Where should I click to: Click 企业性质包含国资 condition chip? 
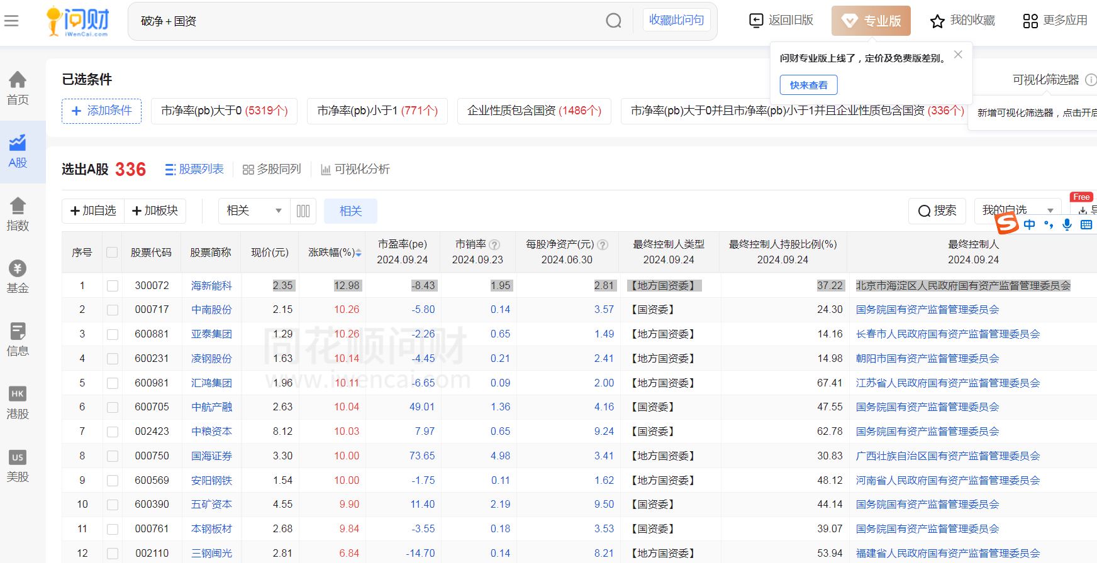pos(534,111)
